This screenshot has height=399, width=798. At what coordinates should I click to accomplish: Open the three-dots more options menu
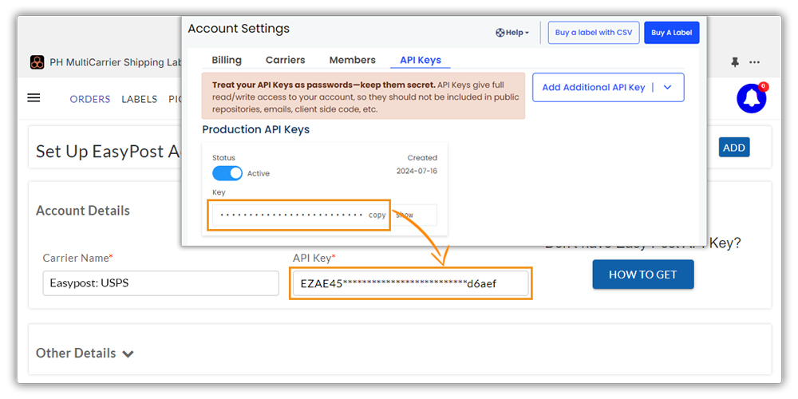tap(754, 62)
